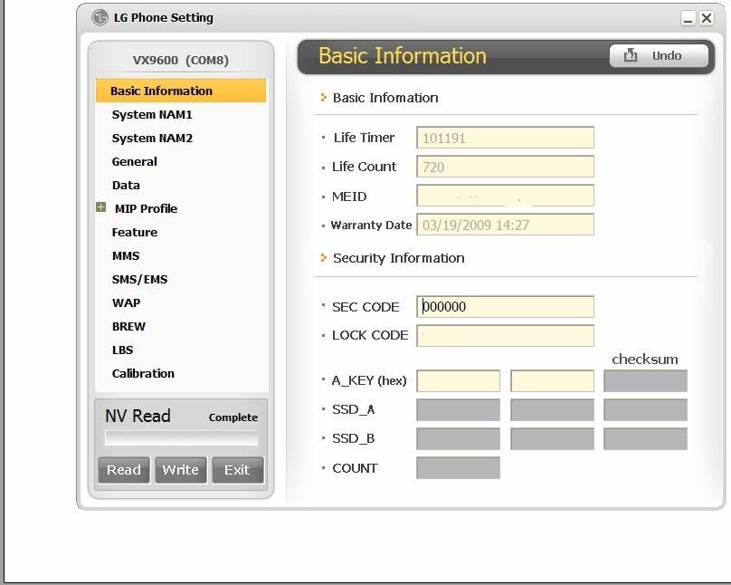Open the System NAM2 section
Viewport: 731px width, 585px height.
152,138
